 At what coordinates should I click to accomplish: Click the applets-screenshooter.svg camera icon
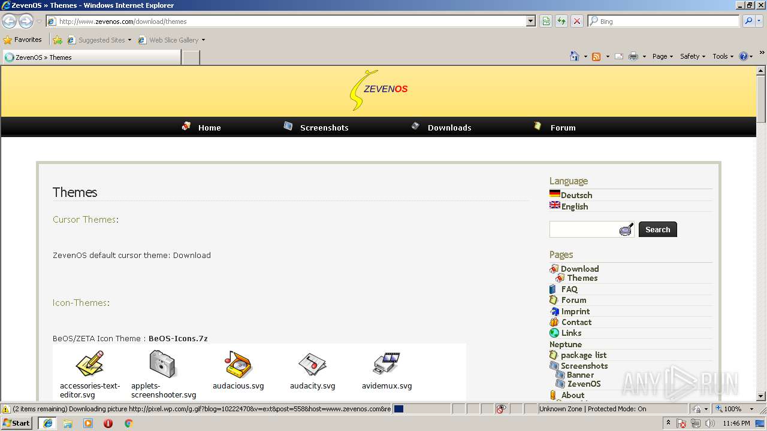[163, 363]
